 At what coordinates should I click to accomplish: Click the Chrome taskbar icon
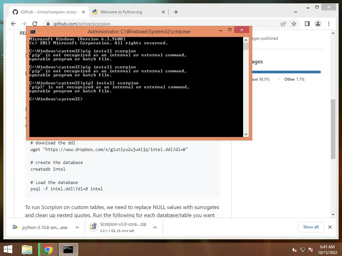tap(48, 249)
